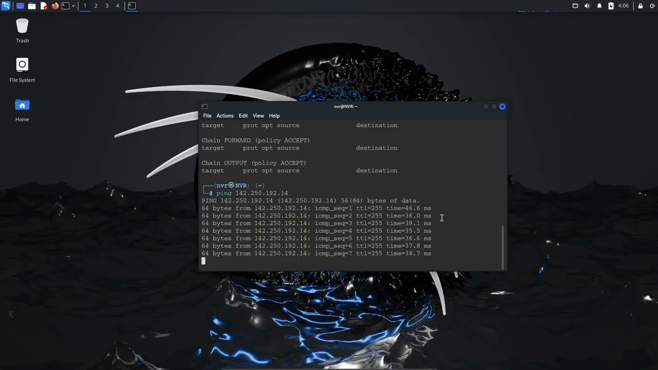Click the terminal window menu icon in titlebar
658x370 pixels.
(x=205, y=106)
